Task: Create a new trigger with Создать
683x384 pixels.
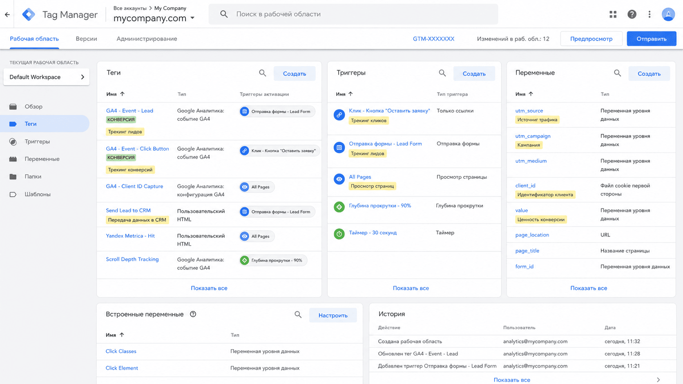Action: tap(474, 73)
